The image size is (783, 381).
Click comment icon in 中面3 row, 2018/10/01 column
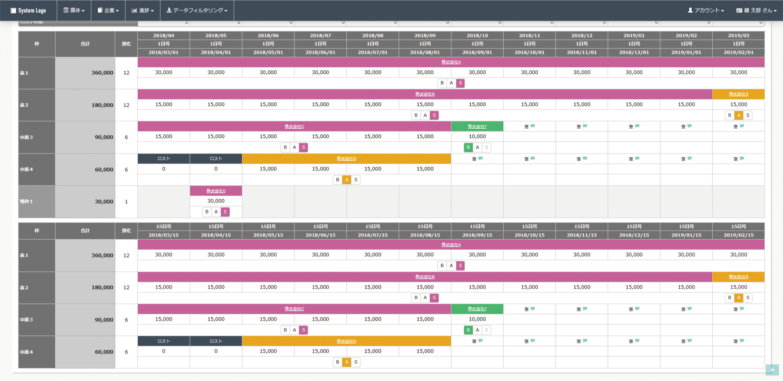pos(533,126)
